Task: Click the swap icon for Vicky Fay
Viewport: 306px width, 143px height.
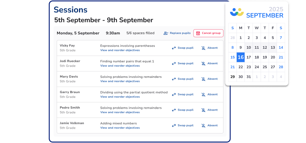Action: [x=174, y=48]
